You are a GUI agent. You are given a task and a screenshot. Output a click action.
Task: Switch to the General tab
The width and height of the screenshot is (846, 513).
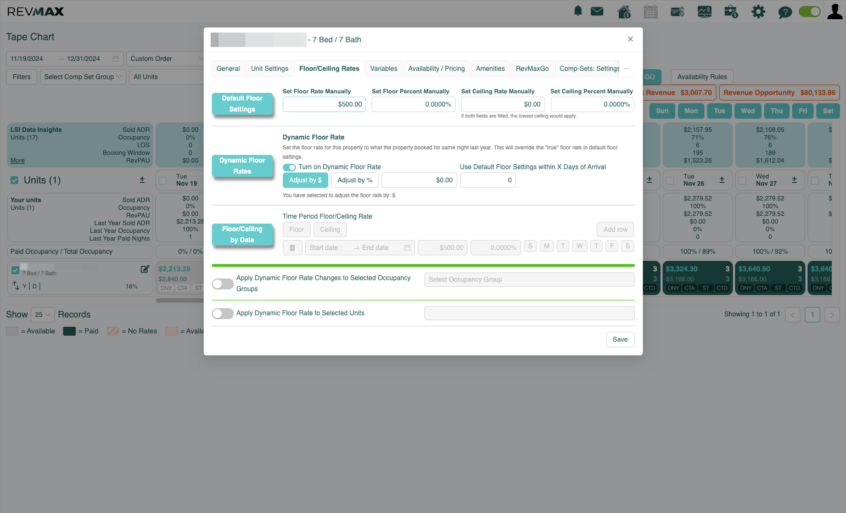pos(228,69)
